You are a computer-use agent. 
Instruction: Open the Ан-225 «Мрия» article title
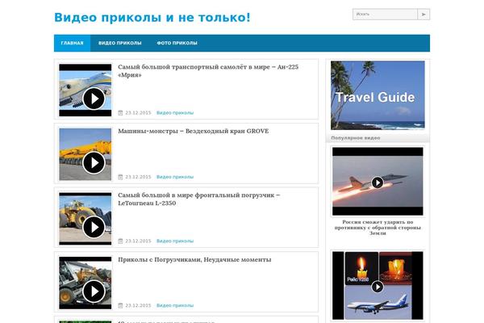208,71
